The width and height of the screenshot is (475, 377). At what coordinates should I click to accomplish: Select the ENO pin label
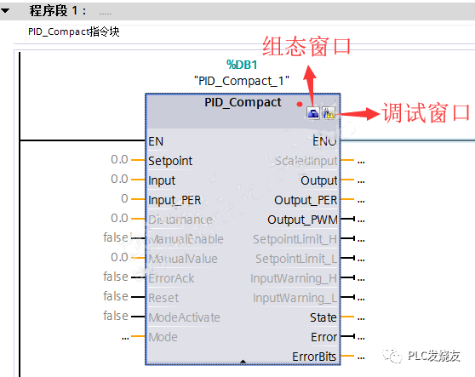click(324, 141)
